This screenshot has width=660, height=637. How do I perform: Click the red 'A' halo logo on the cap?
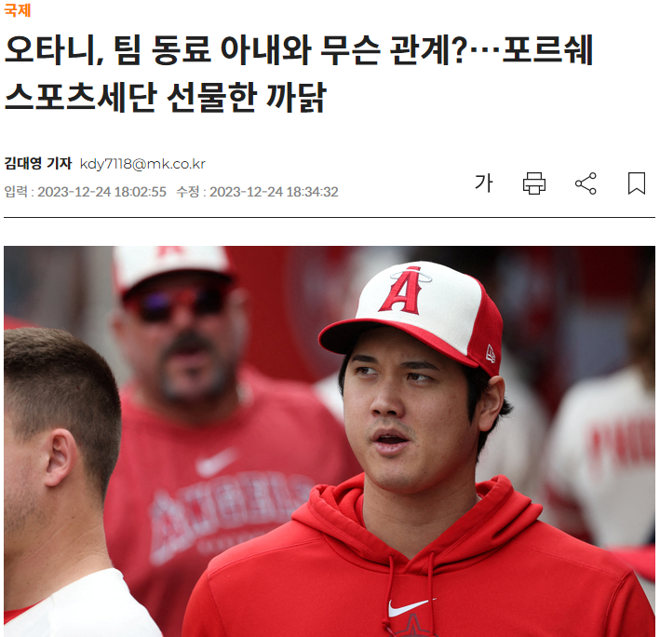(x=403, y=291)
